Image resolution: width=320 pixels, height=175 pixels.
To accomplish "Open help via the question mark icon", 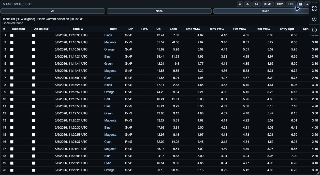I will (x=314, y=30).
